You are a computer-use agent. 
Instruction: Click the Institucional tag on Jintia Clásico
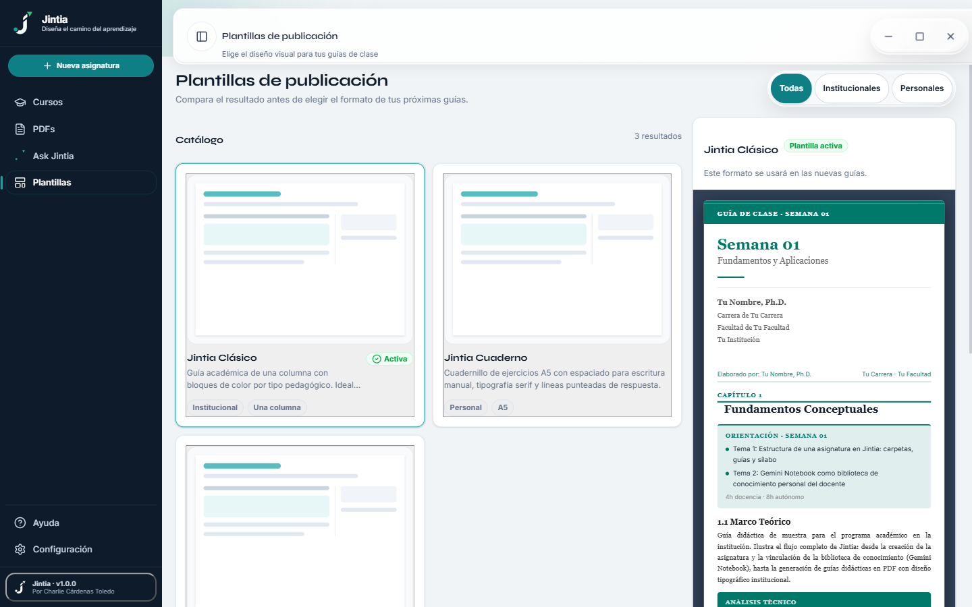(x=215, y=407)
